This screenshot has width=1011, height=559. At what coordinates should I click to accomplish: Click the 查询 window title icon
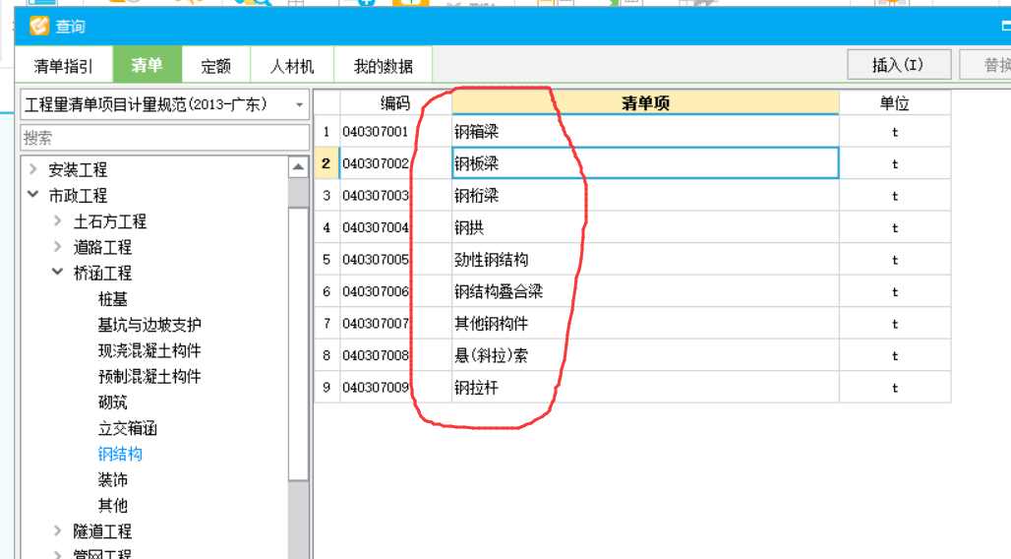[38, 26]
